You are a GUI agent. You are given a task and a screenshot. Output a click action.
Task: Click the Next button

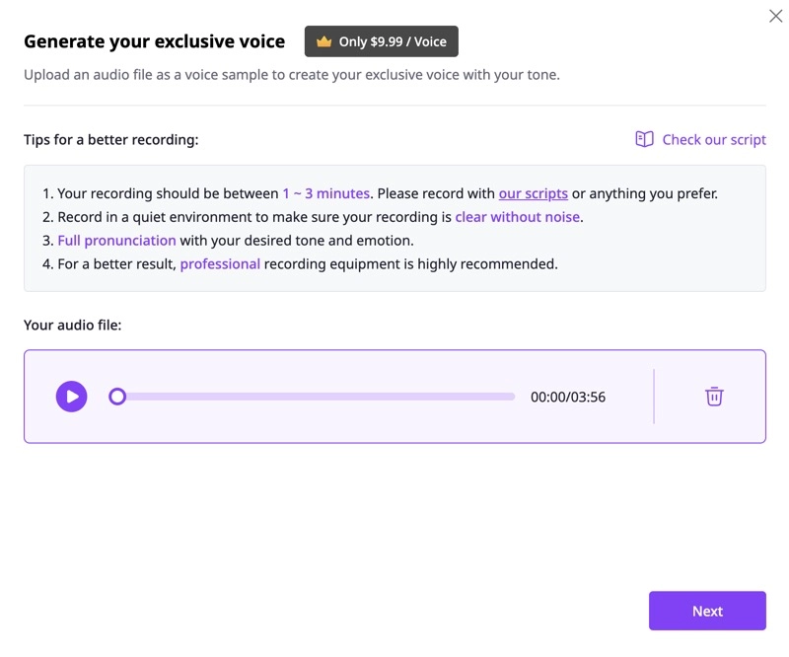(707, 611)
